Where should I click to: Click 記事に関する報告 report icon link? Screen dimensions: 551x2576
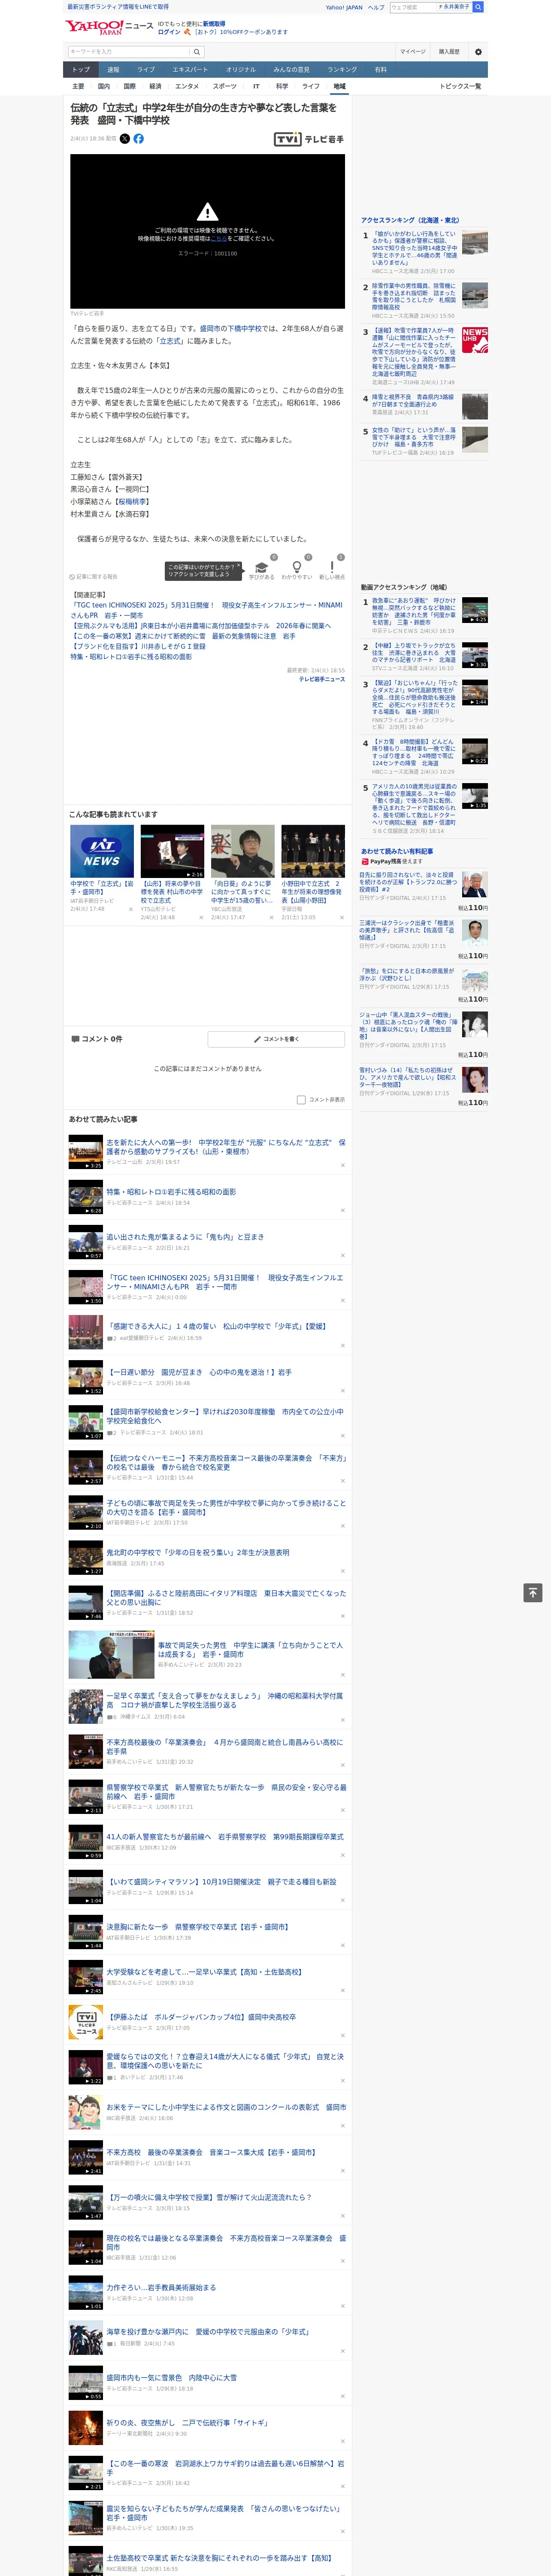pos(93,577)
